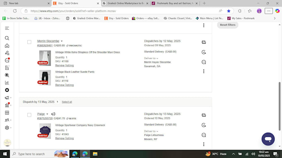
Task: Expand the Settings sidebar submenu arrow
Action: coord(11,128)
